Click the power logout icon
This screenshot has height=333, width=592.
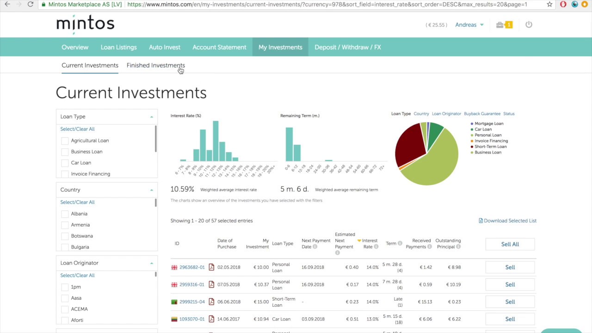tap(529, 25)
